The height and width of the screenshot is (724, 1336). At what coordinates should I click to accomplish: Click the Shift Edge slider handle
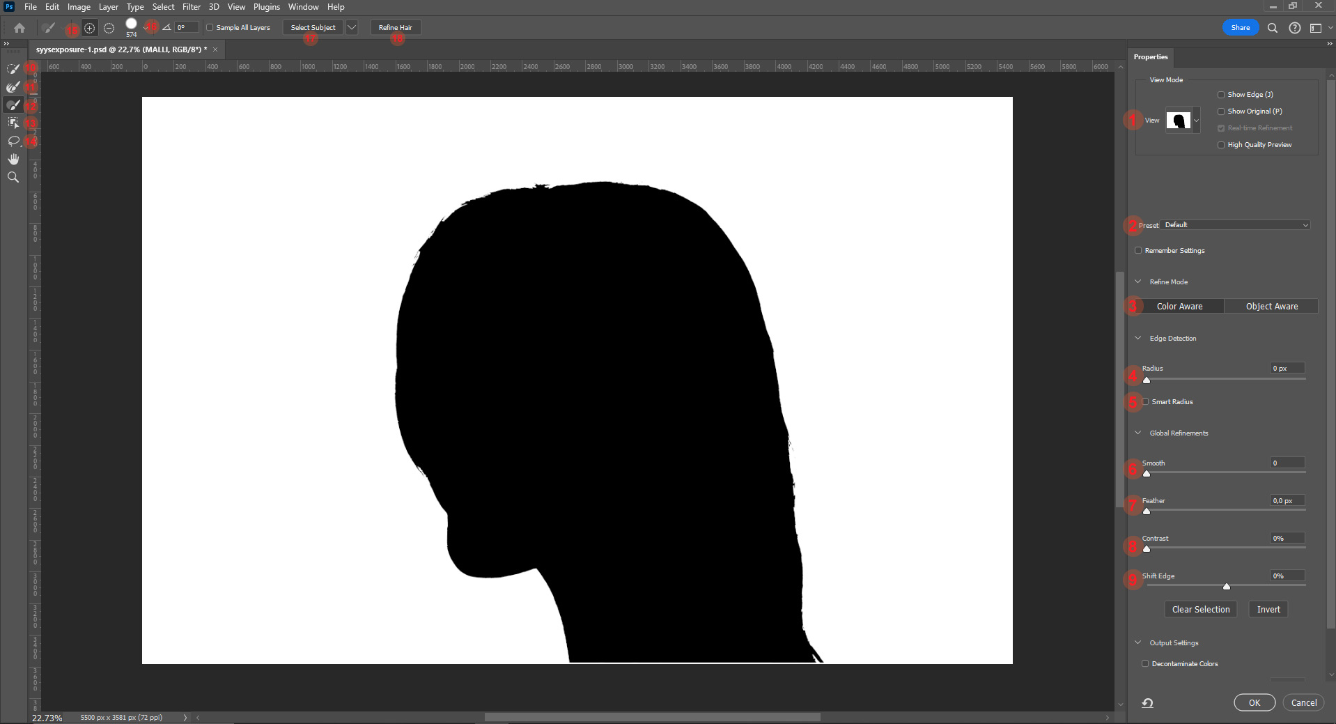(x=1227, y=586)
